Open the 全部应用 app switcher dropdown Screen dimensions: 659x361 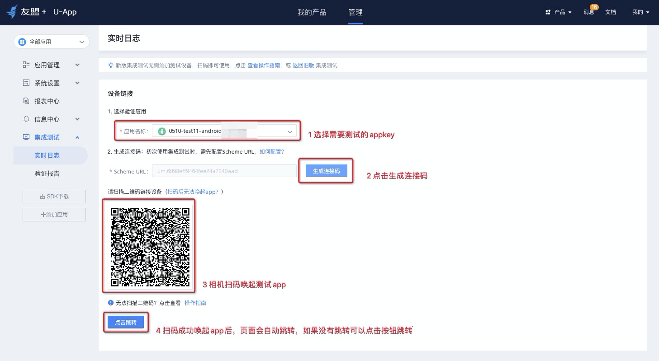[x=52, y=42]
